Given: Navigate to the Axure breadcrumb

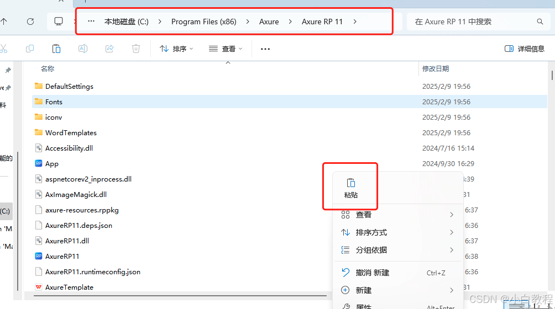Looking at the screenshot, I should pyautogui.click(x=269, y=22).
